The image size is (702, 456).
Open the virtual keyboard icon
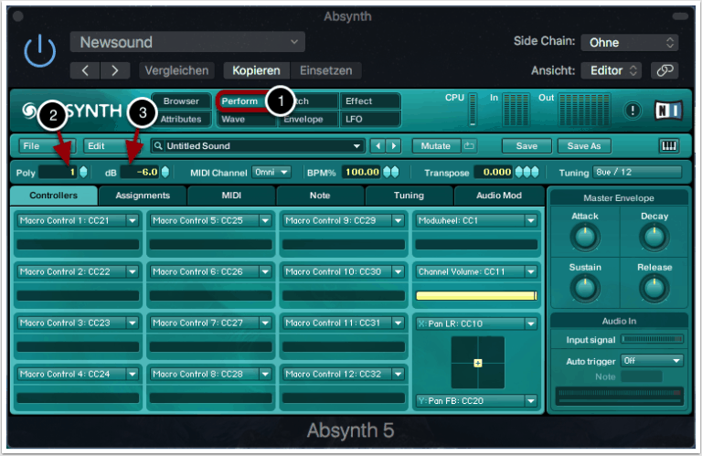[669, 145]
